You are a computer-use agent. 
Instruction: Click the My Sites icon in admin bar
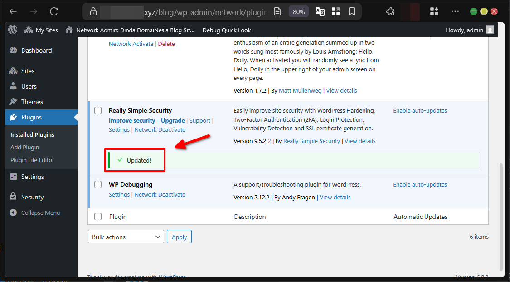[x=28, y=30]
